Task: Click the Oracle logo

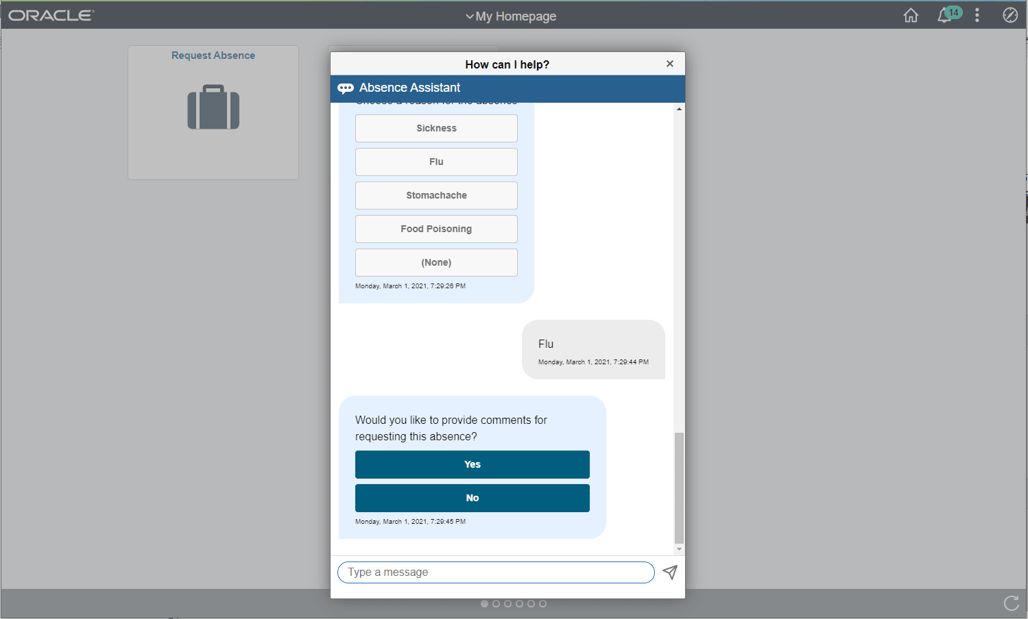Action: click(50, 14)
